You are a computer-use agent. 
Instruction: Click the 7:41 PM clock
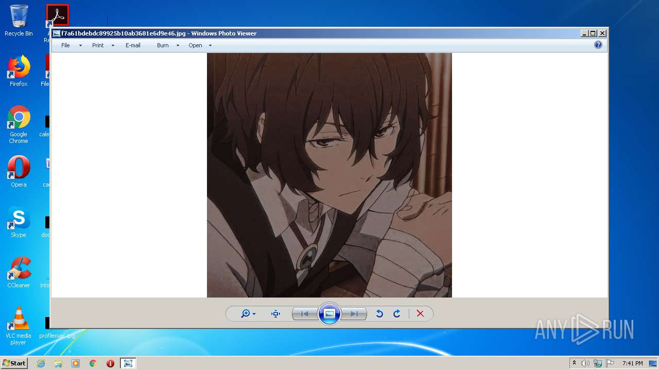[633, 363]
